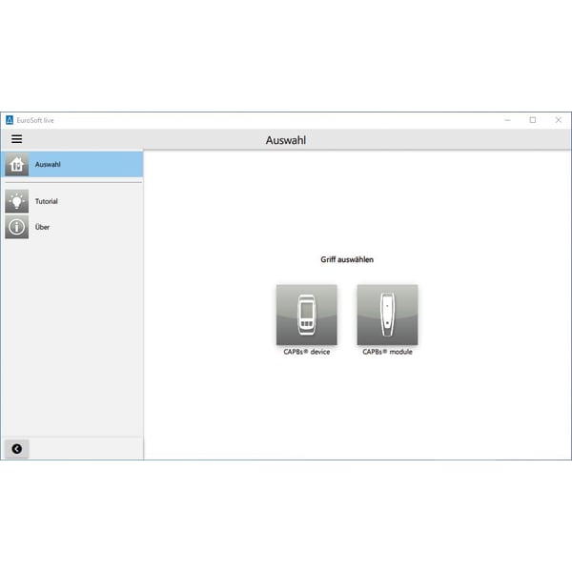
Task: Click the Über info icon
Action: (16, 227)
